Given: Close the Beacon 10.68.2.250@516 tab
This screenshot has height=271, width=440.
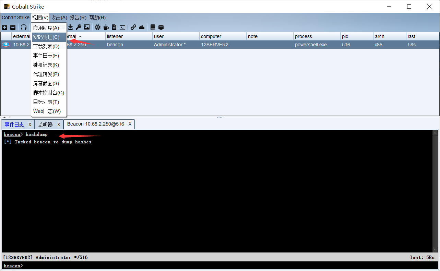Looking at the screenshot, I should [130, 124].
